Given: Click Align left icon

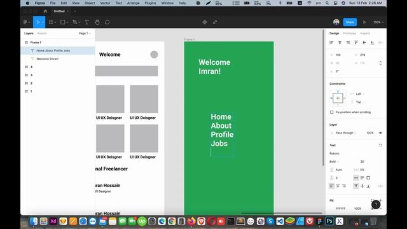Looking at the screenshot, I should click(331, 43).
